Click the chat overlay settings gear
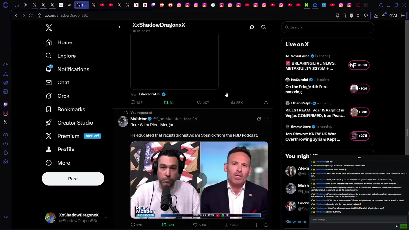This screenshot has width=409, height=230. point(397,226)
